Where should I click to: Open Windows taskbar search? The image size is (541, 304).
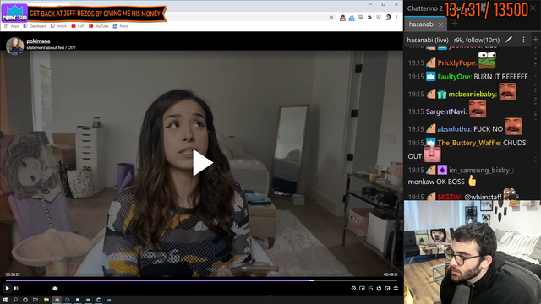coord(15,300)
